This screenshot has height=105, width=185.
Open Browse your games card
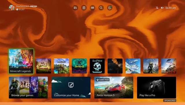click(28, 88)
